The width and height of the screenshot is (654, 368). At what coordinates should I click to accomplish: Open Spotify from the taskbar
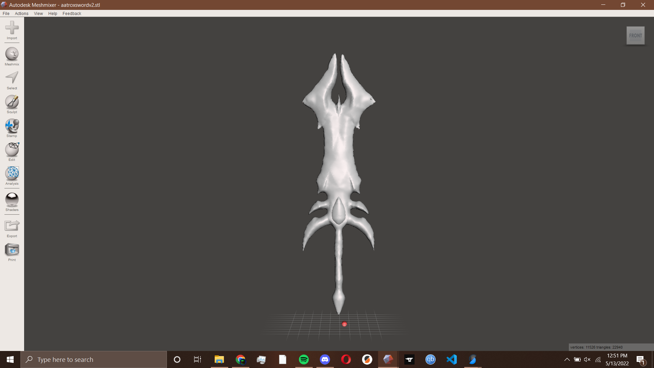pyautogui.click(x=303, y=359)
